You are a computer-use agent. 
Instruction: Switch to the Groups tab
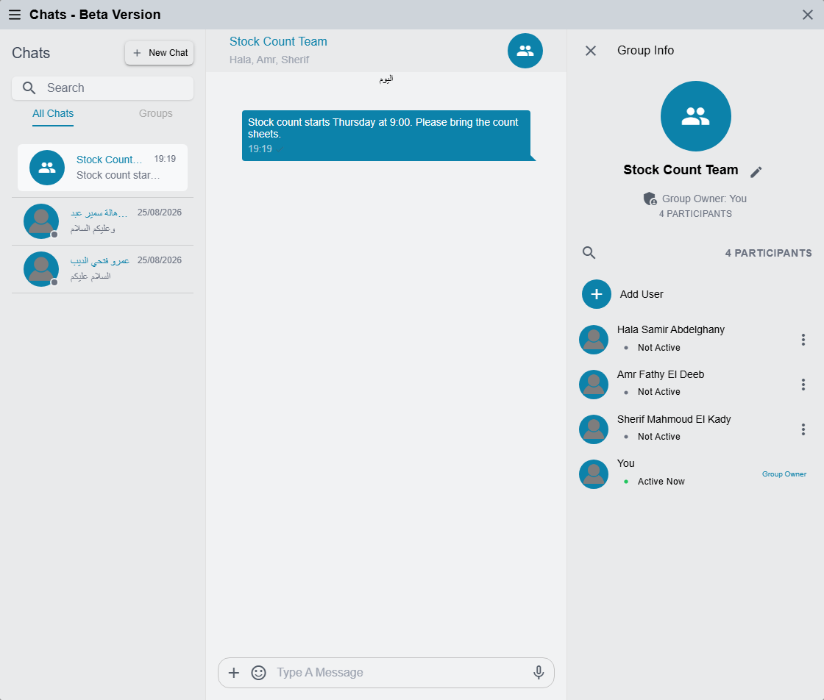(x=155, y=113)
